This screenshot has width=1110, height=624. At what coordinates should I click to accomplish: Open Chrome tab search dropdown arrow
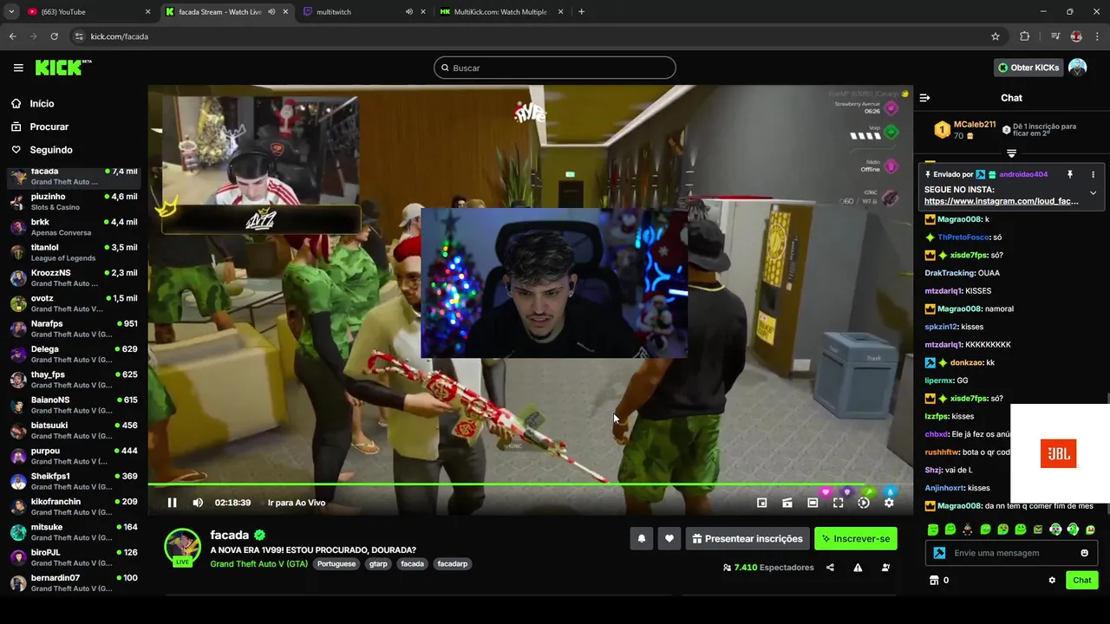pos(11,12)
